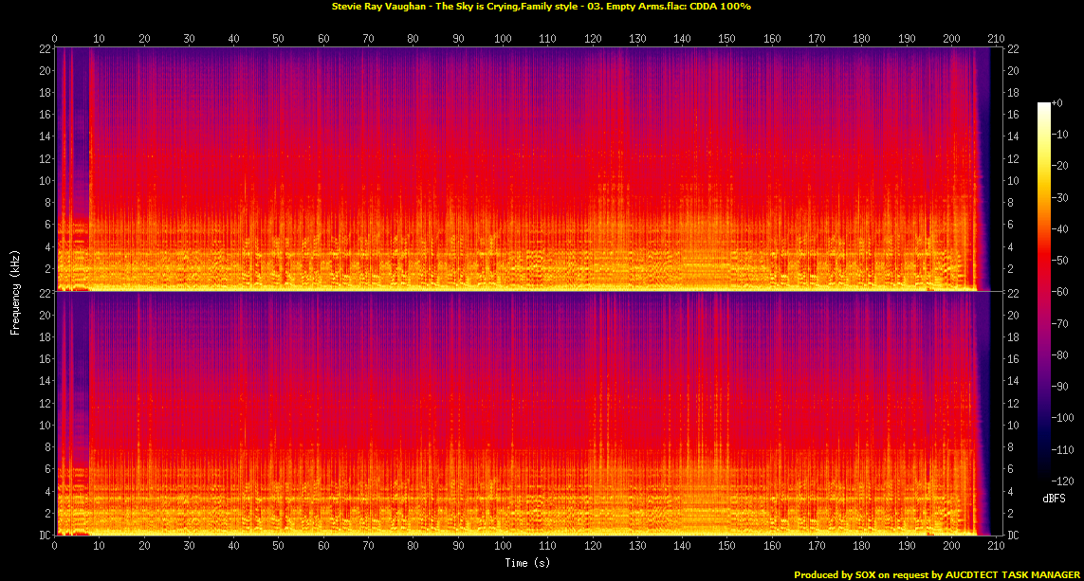Select the 210 s label on bottom time axis

coord(997,547)
